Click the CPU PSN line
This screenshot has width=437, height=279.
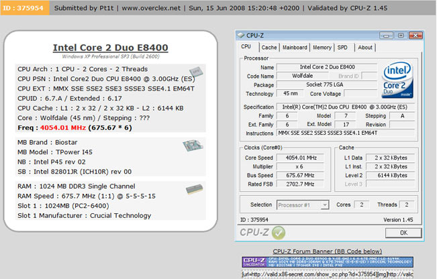tap(106, 79)
